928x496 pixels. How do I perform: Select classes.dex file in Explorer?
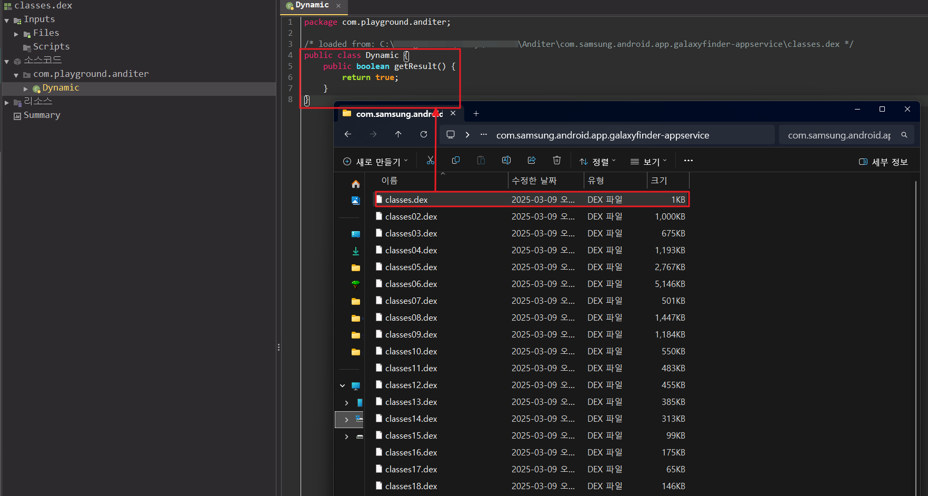pyautogui.click(x=531, y=200)
